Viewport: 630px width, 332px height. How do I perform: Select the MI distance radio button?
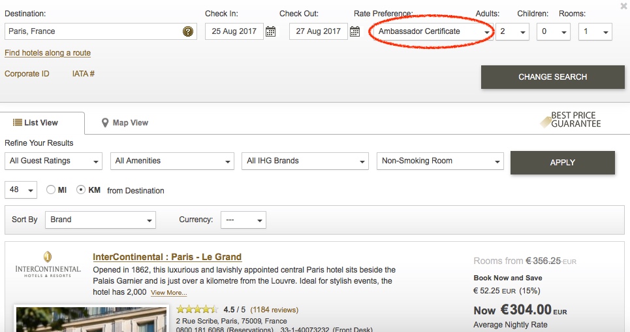(x=51, y=190)
